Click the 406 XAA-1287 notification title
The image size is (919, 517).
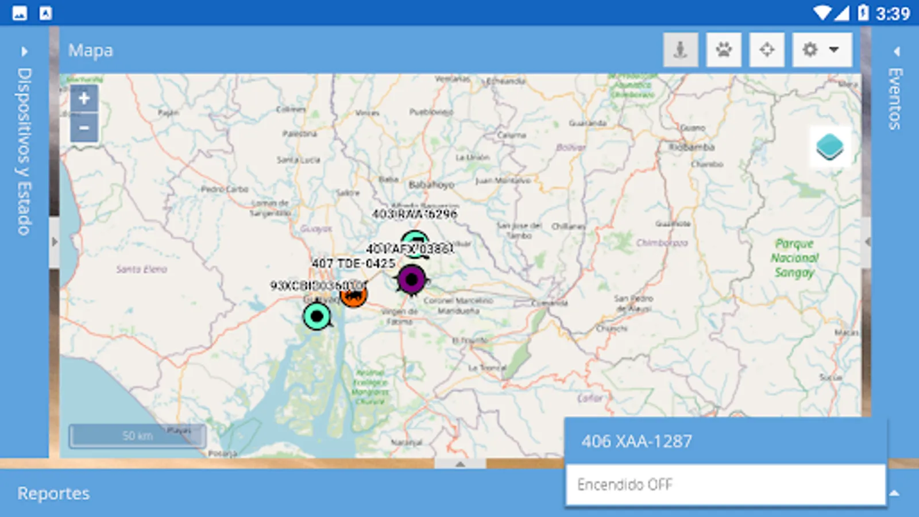click(x=636, y=441)
